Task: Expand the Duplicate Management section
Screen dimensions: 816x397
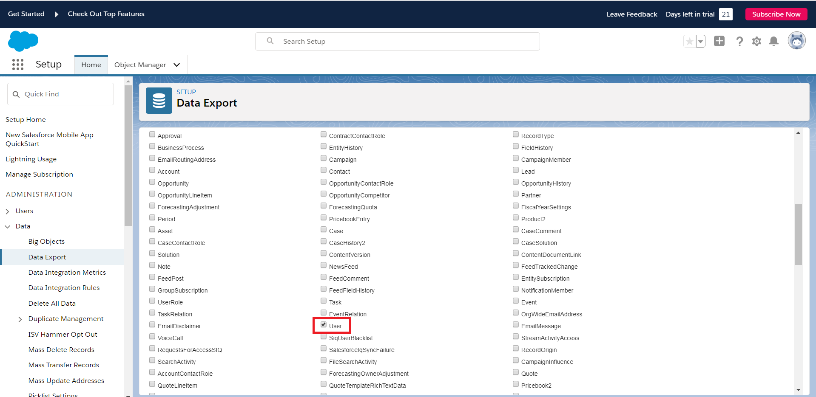Action: [20, 319]
